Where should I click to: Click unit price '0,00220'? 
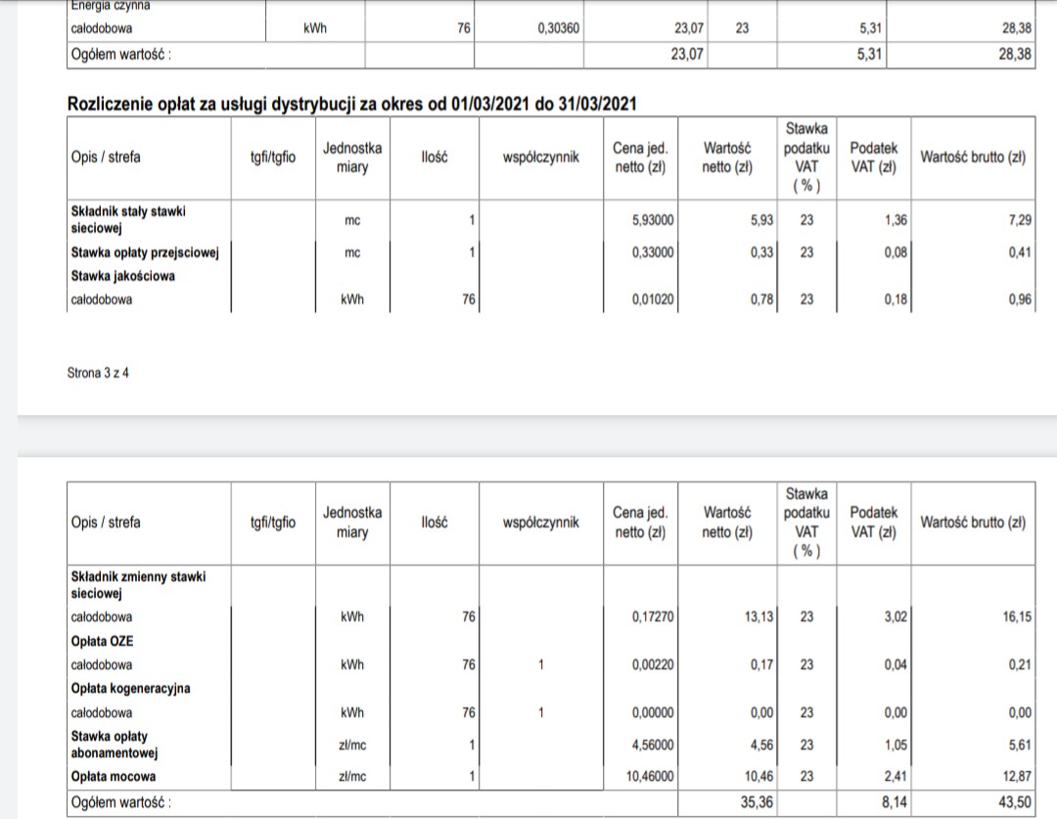[x=653, y=664]
